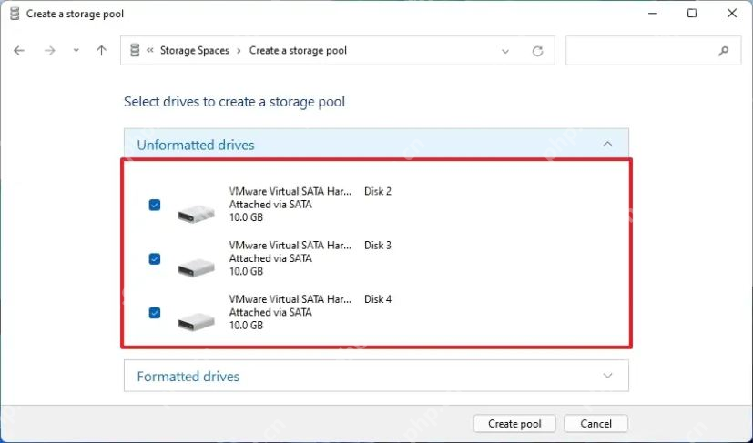Open the recent locations dropdown arrow

click(x=76, y=50)
